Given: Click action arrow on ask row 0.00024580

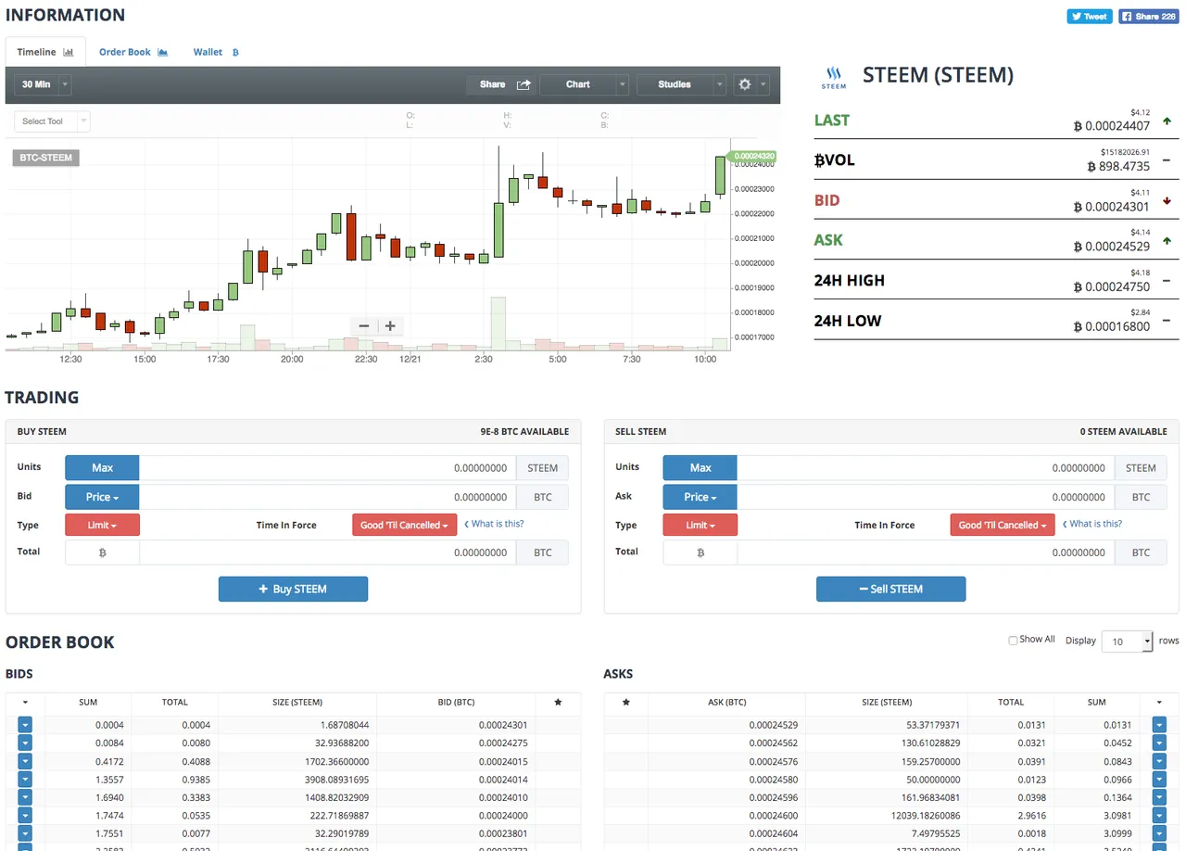Looking at the screenshot, I should pos(1159,779).
